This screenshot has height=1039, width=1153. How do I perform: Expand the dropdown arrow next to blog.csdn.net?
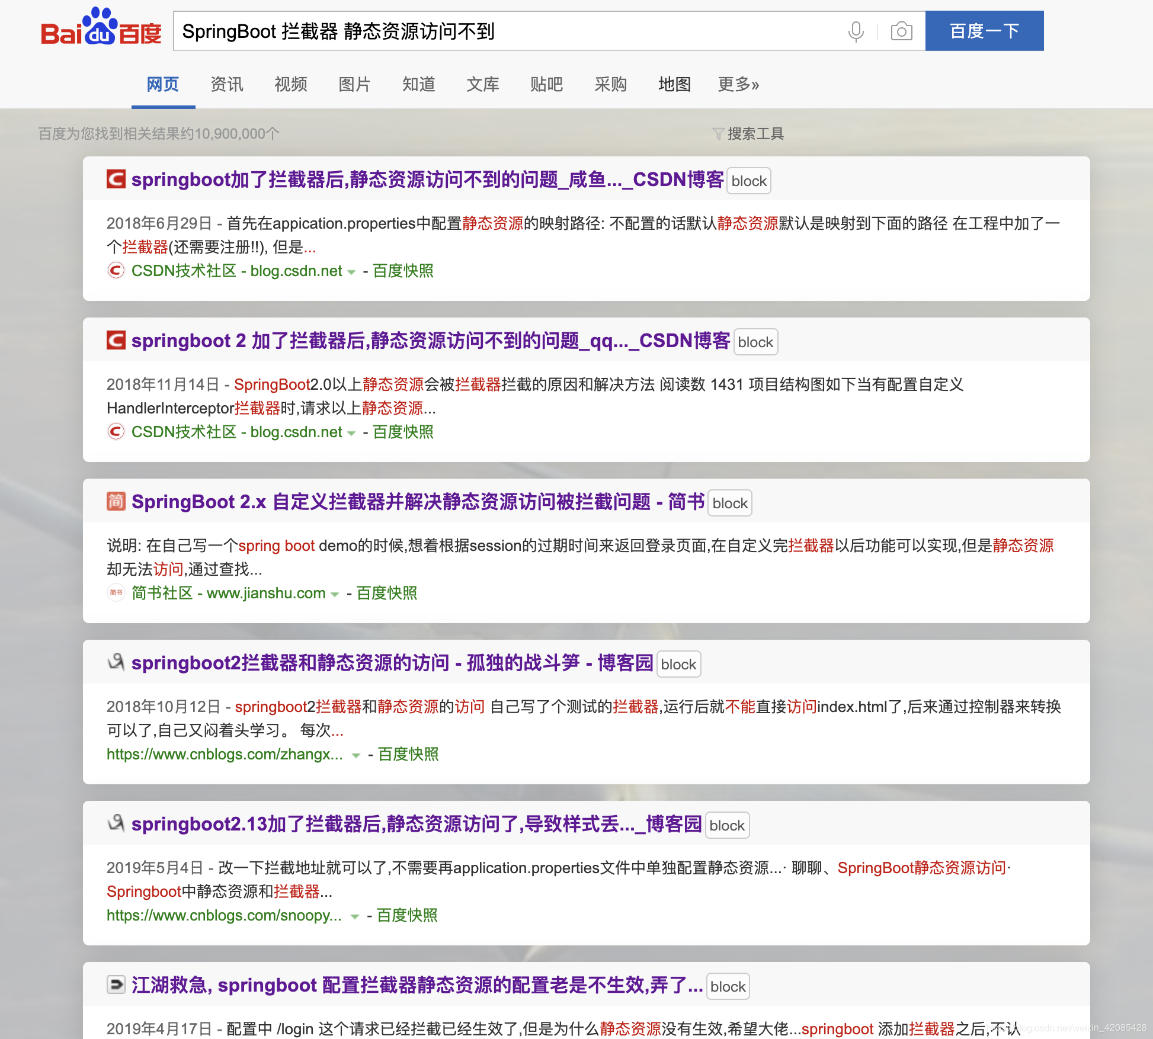(353, 272)
